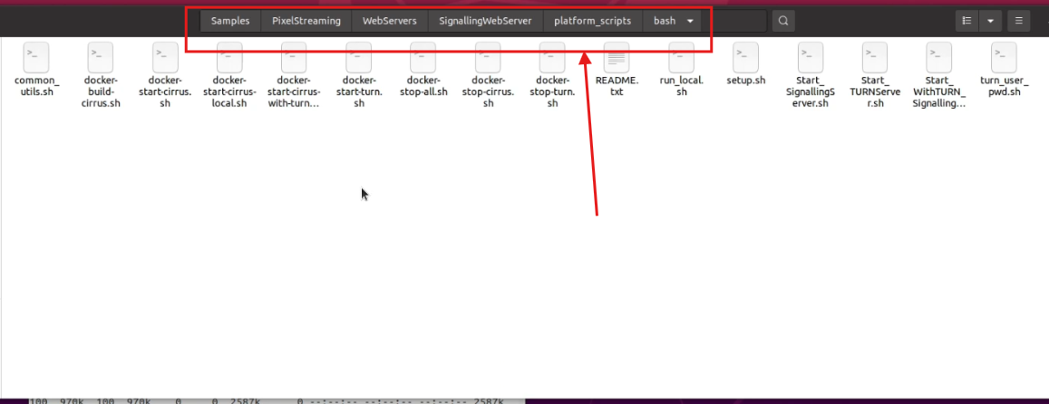Click Start_SignallingServer.sh file icon
This screenshot has width=1049, height=404.
810,57
